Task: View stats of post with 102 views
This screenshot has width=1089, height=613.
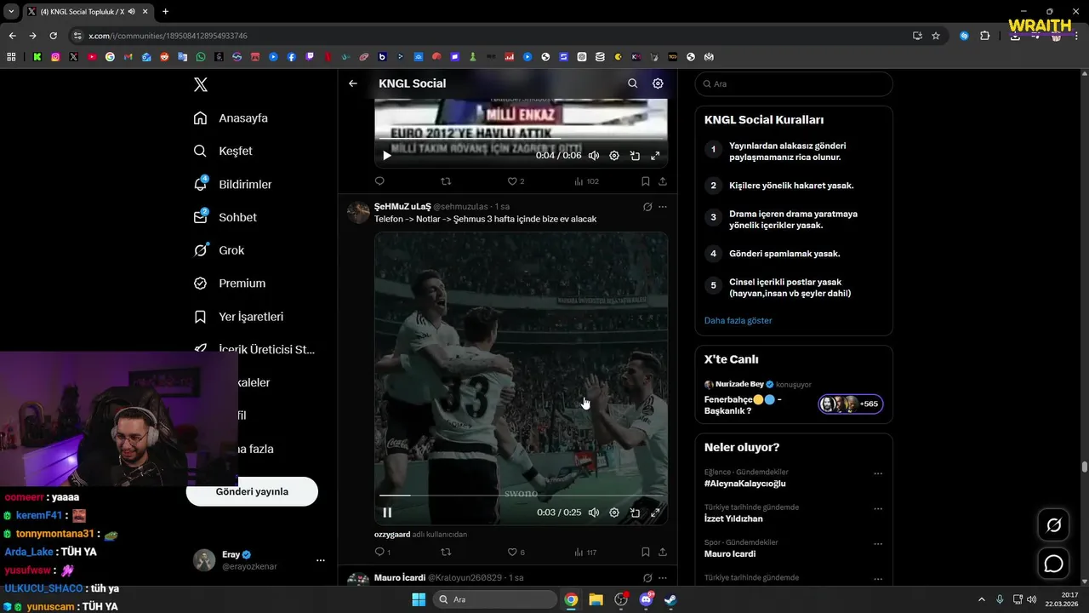Action: coord(586,181)
